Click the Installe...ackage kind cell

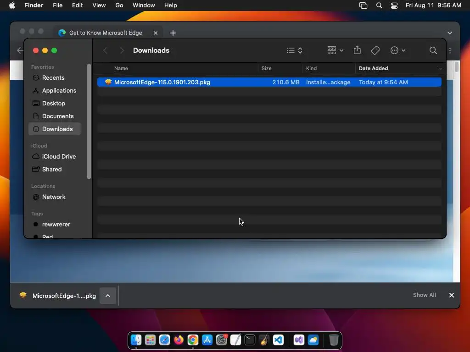(328, 82)
